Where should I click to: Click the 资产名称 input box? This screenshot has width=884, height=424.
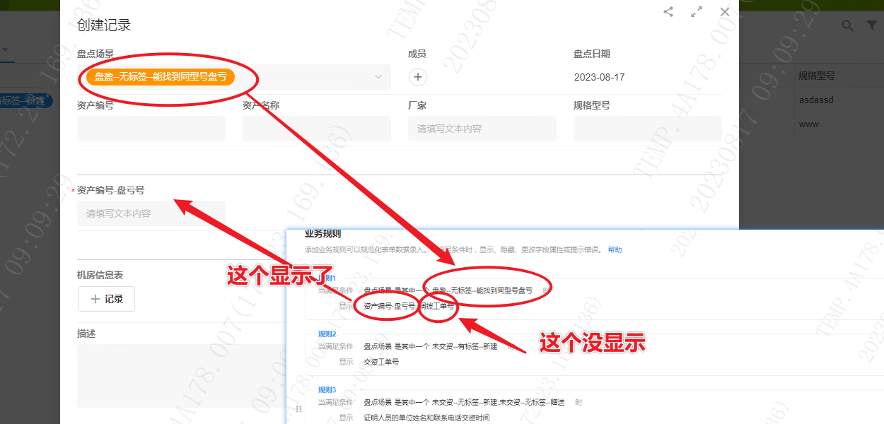[x=316, y=129]
